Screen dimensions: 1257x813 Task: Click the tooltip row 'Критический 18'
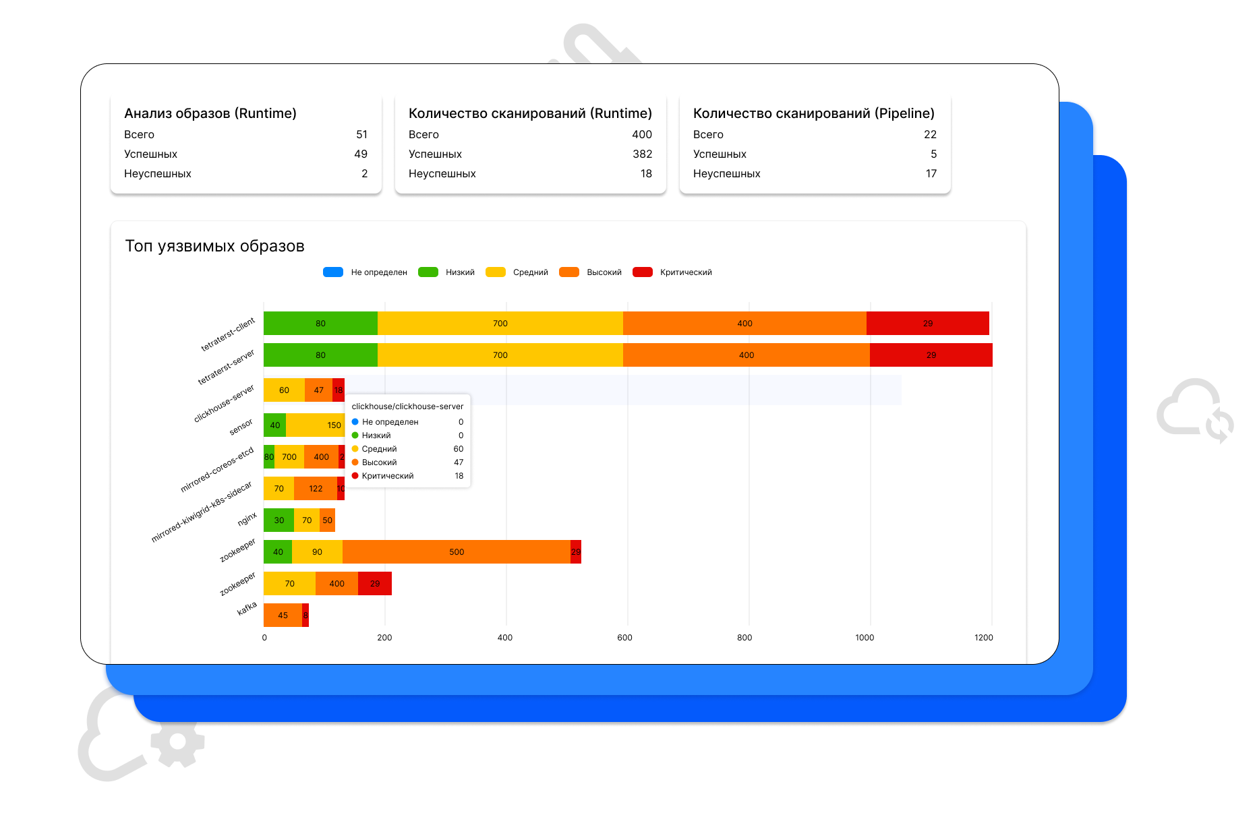coord(407,476)
